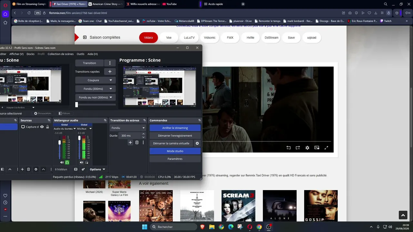This screenshot has width=413, height=232.
Task: Open source properties gear in Sources panel
Action: [36, 169]
